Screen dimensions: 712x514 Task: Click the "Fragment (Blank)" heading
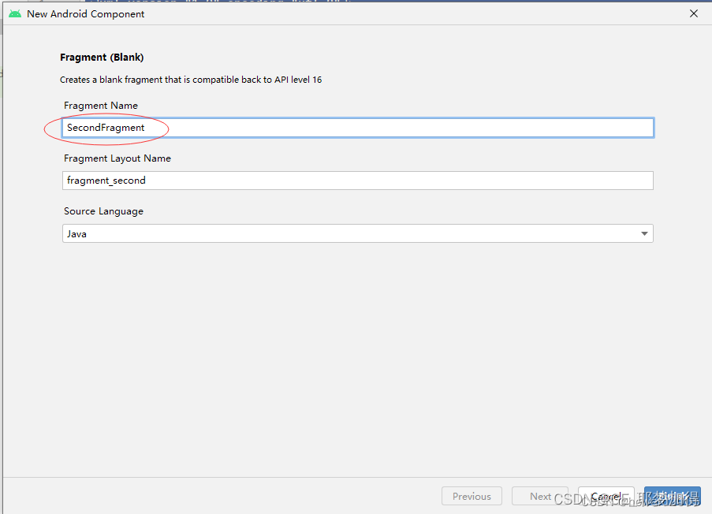click(x=102, y=58)
